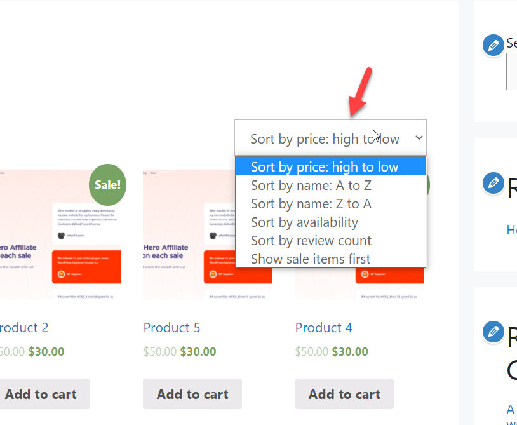Choose 'Sort by name: A to Z'
The height and width of the screenshot is (425, 517).
tap(330, 185)
